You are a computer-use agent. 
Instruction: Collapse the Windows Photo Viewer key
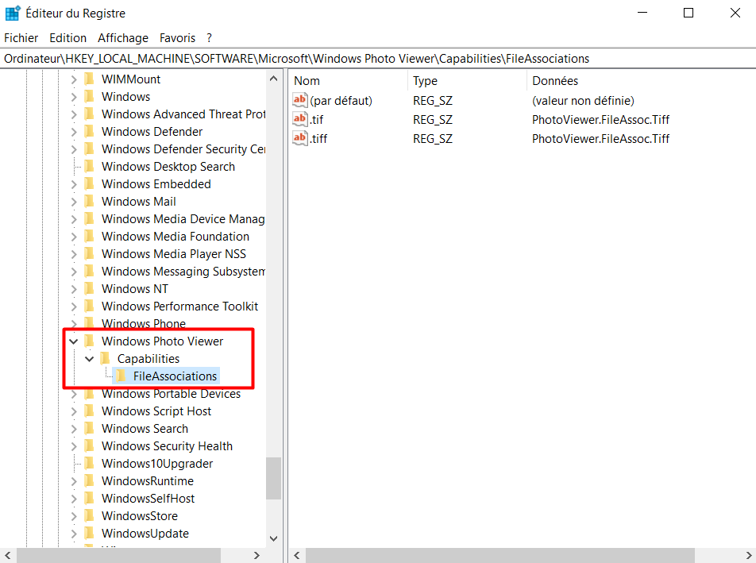tap(73, 341)
